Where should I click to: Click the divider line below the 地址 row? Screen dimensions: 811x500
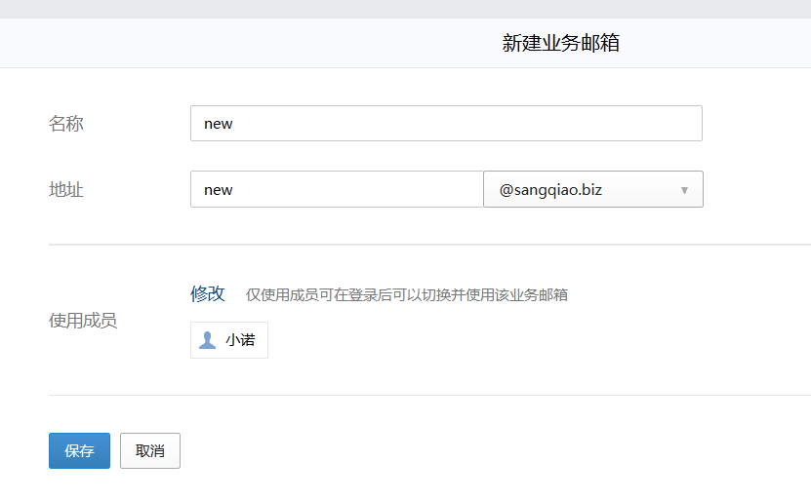[429, 245]
